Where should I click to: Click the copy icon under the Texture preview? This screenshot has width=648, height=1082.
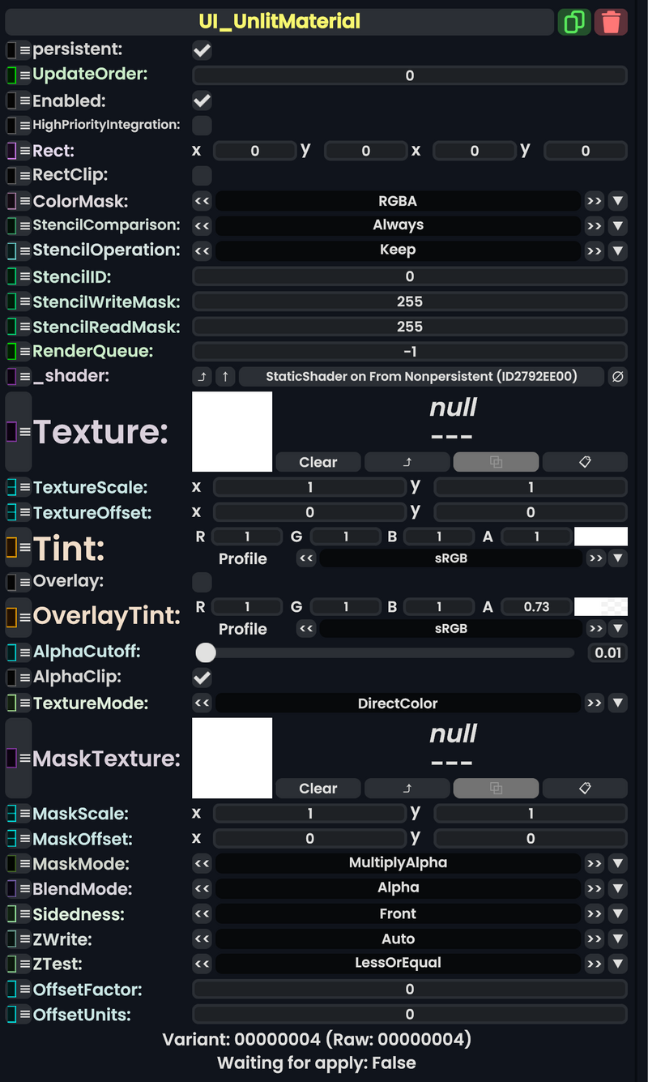pos(496,461)
